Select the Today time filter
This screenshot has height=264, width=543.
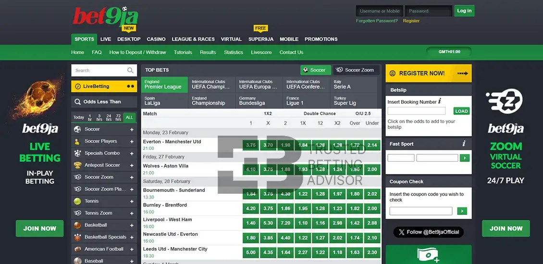pyautogui.click(x=79, y=117)
